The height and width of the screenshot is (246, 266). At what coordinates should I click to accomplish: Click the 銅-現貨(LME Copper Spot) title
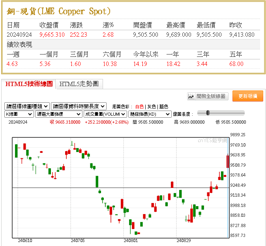59,11
